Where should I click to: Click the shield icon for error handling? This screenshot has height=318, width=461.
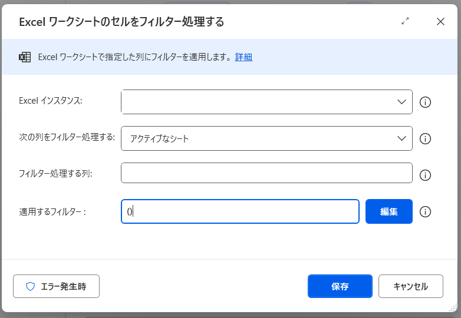click(31, 287)
